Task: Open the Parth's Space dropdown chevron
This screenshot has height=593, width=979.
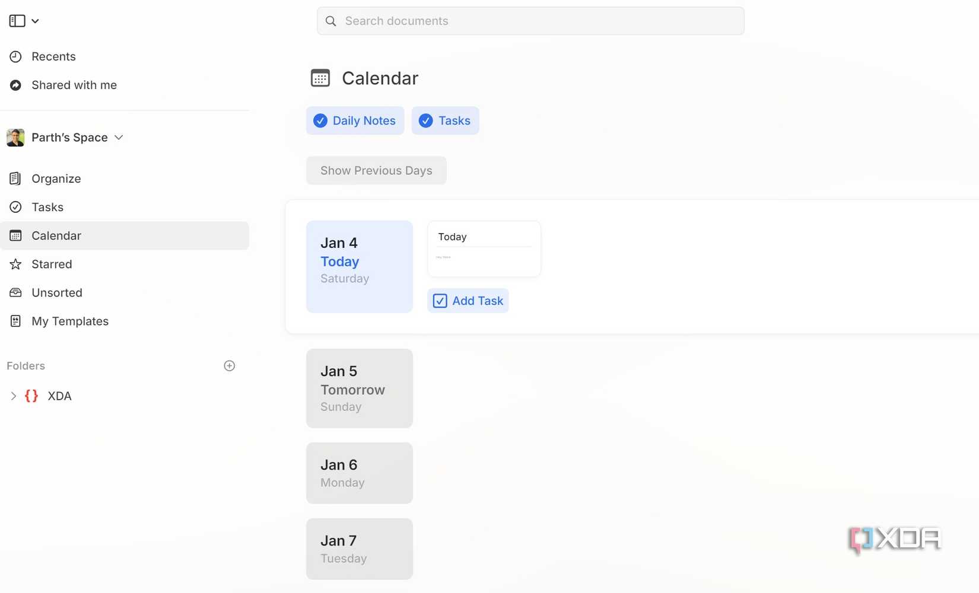Action: click(x=119, y=137)
